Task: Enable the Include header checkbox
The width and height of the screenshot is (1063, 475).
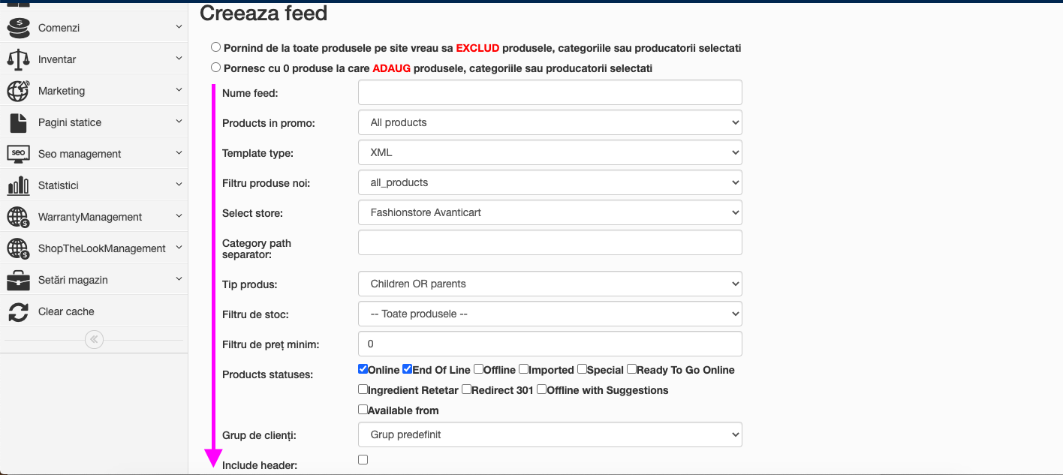Action: tap(363, 459)
